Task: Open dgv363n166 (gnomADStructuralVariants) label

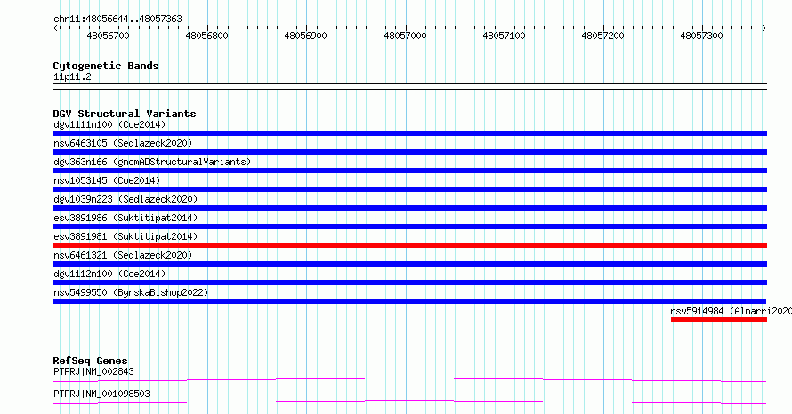Action: tap(152, 162)
